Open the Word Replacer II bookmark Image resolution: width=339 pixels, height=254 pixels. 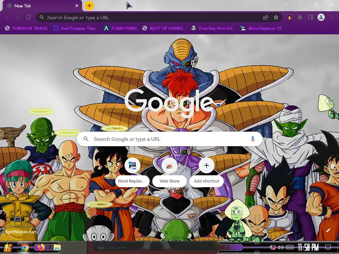click(x=261, y=28)
